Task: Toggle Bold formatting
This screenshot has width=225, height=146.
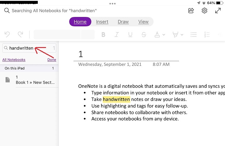Action: pyautogui.click(x=103, y=35)
